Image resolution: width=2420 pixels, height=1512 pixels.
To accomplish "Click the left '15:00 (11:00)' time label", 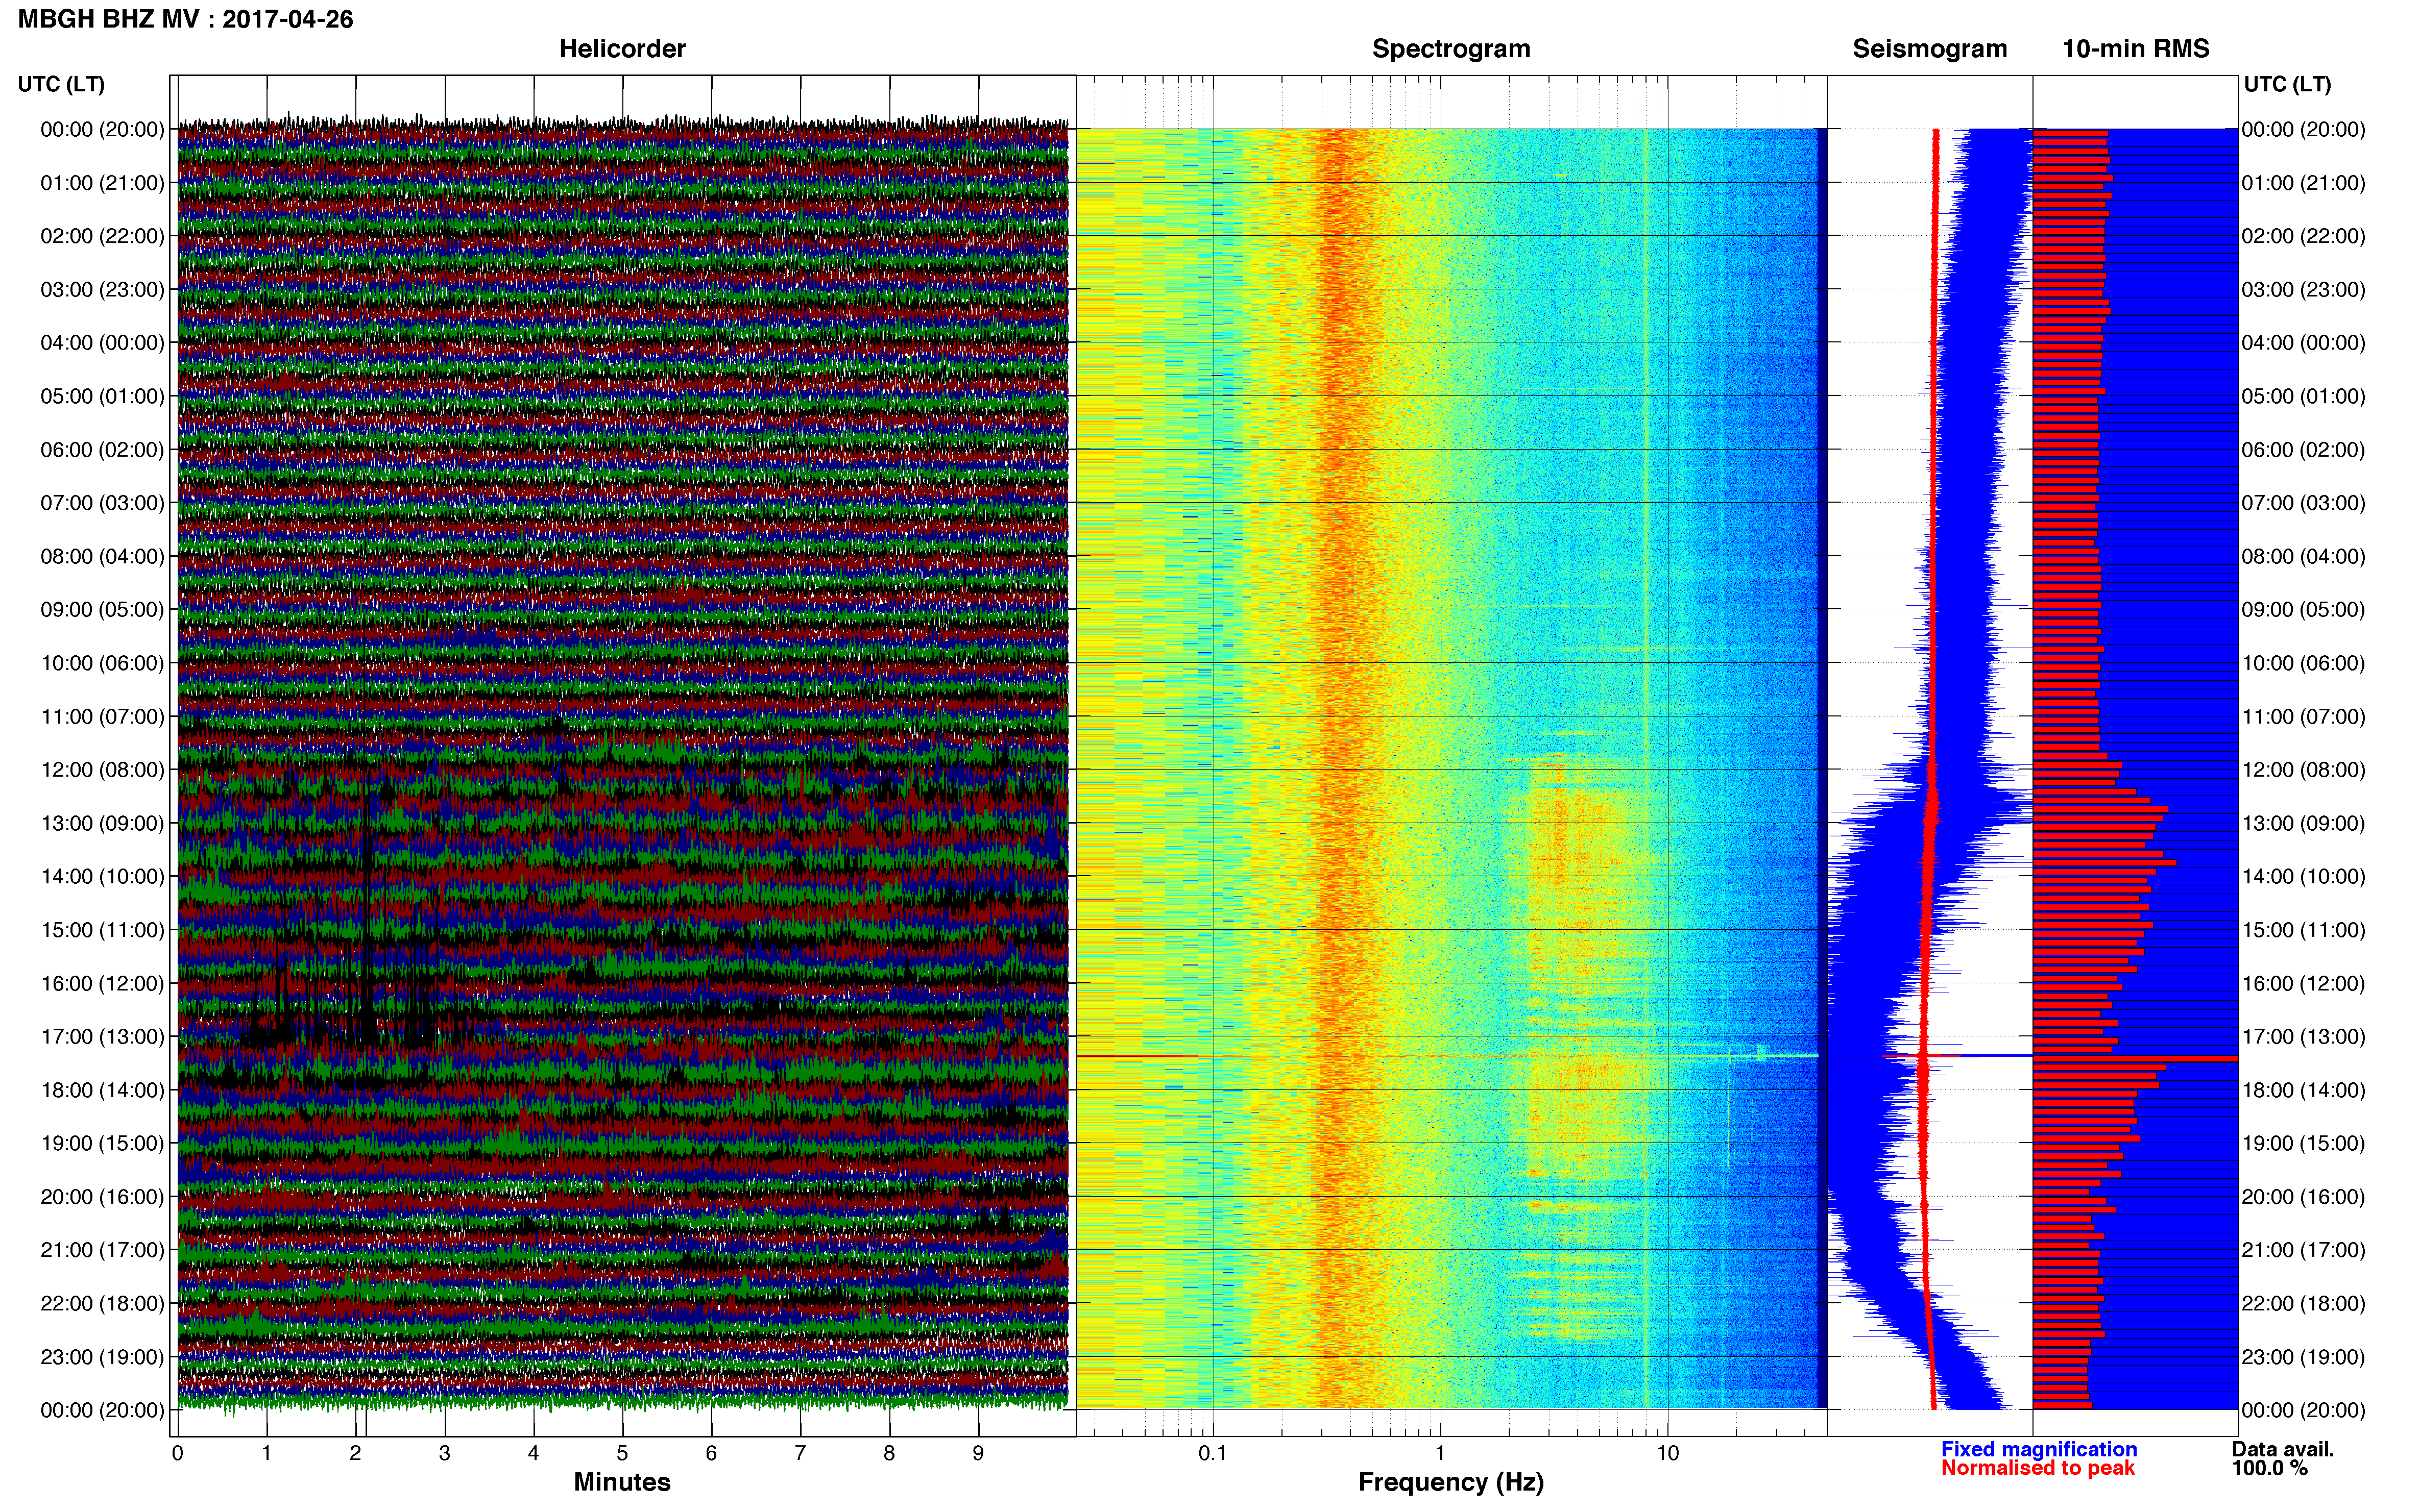I will point(102,930).
